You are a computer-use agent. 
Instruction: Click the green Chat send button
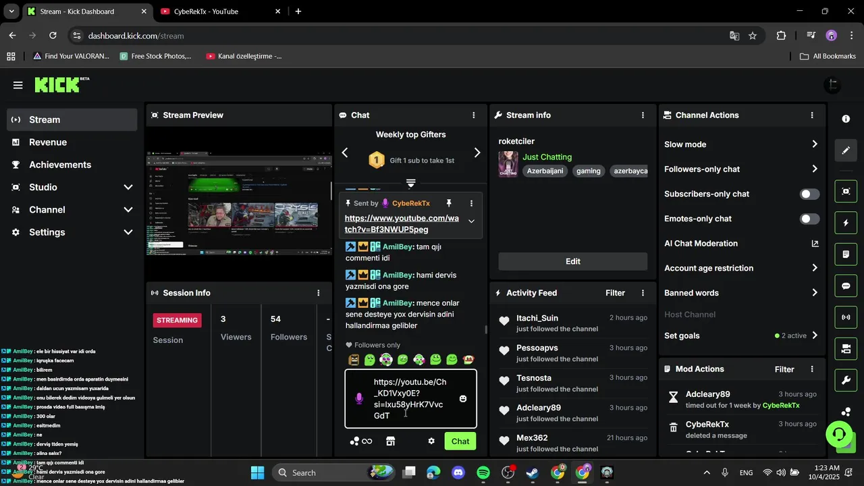point(460,441)
